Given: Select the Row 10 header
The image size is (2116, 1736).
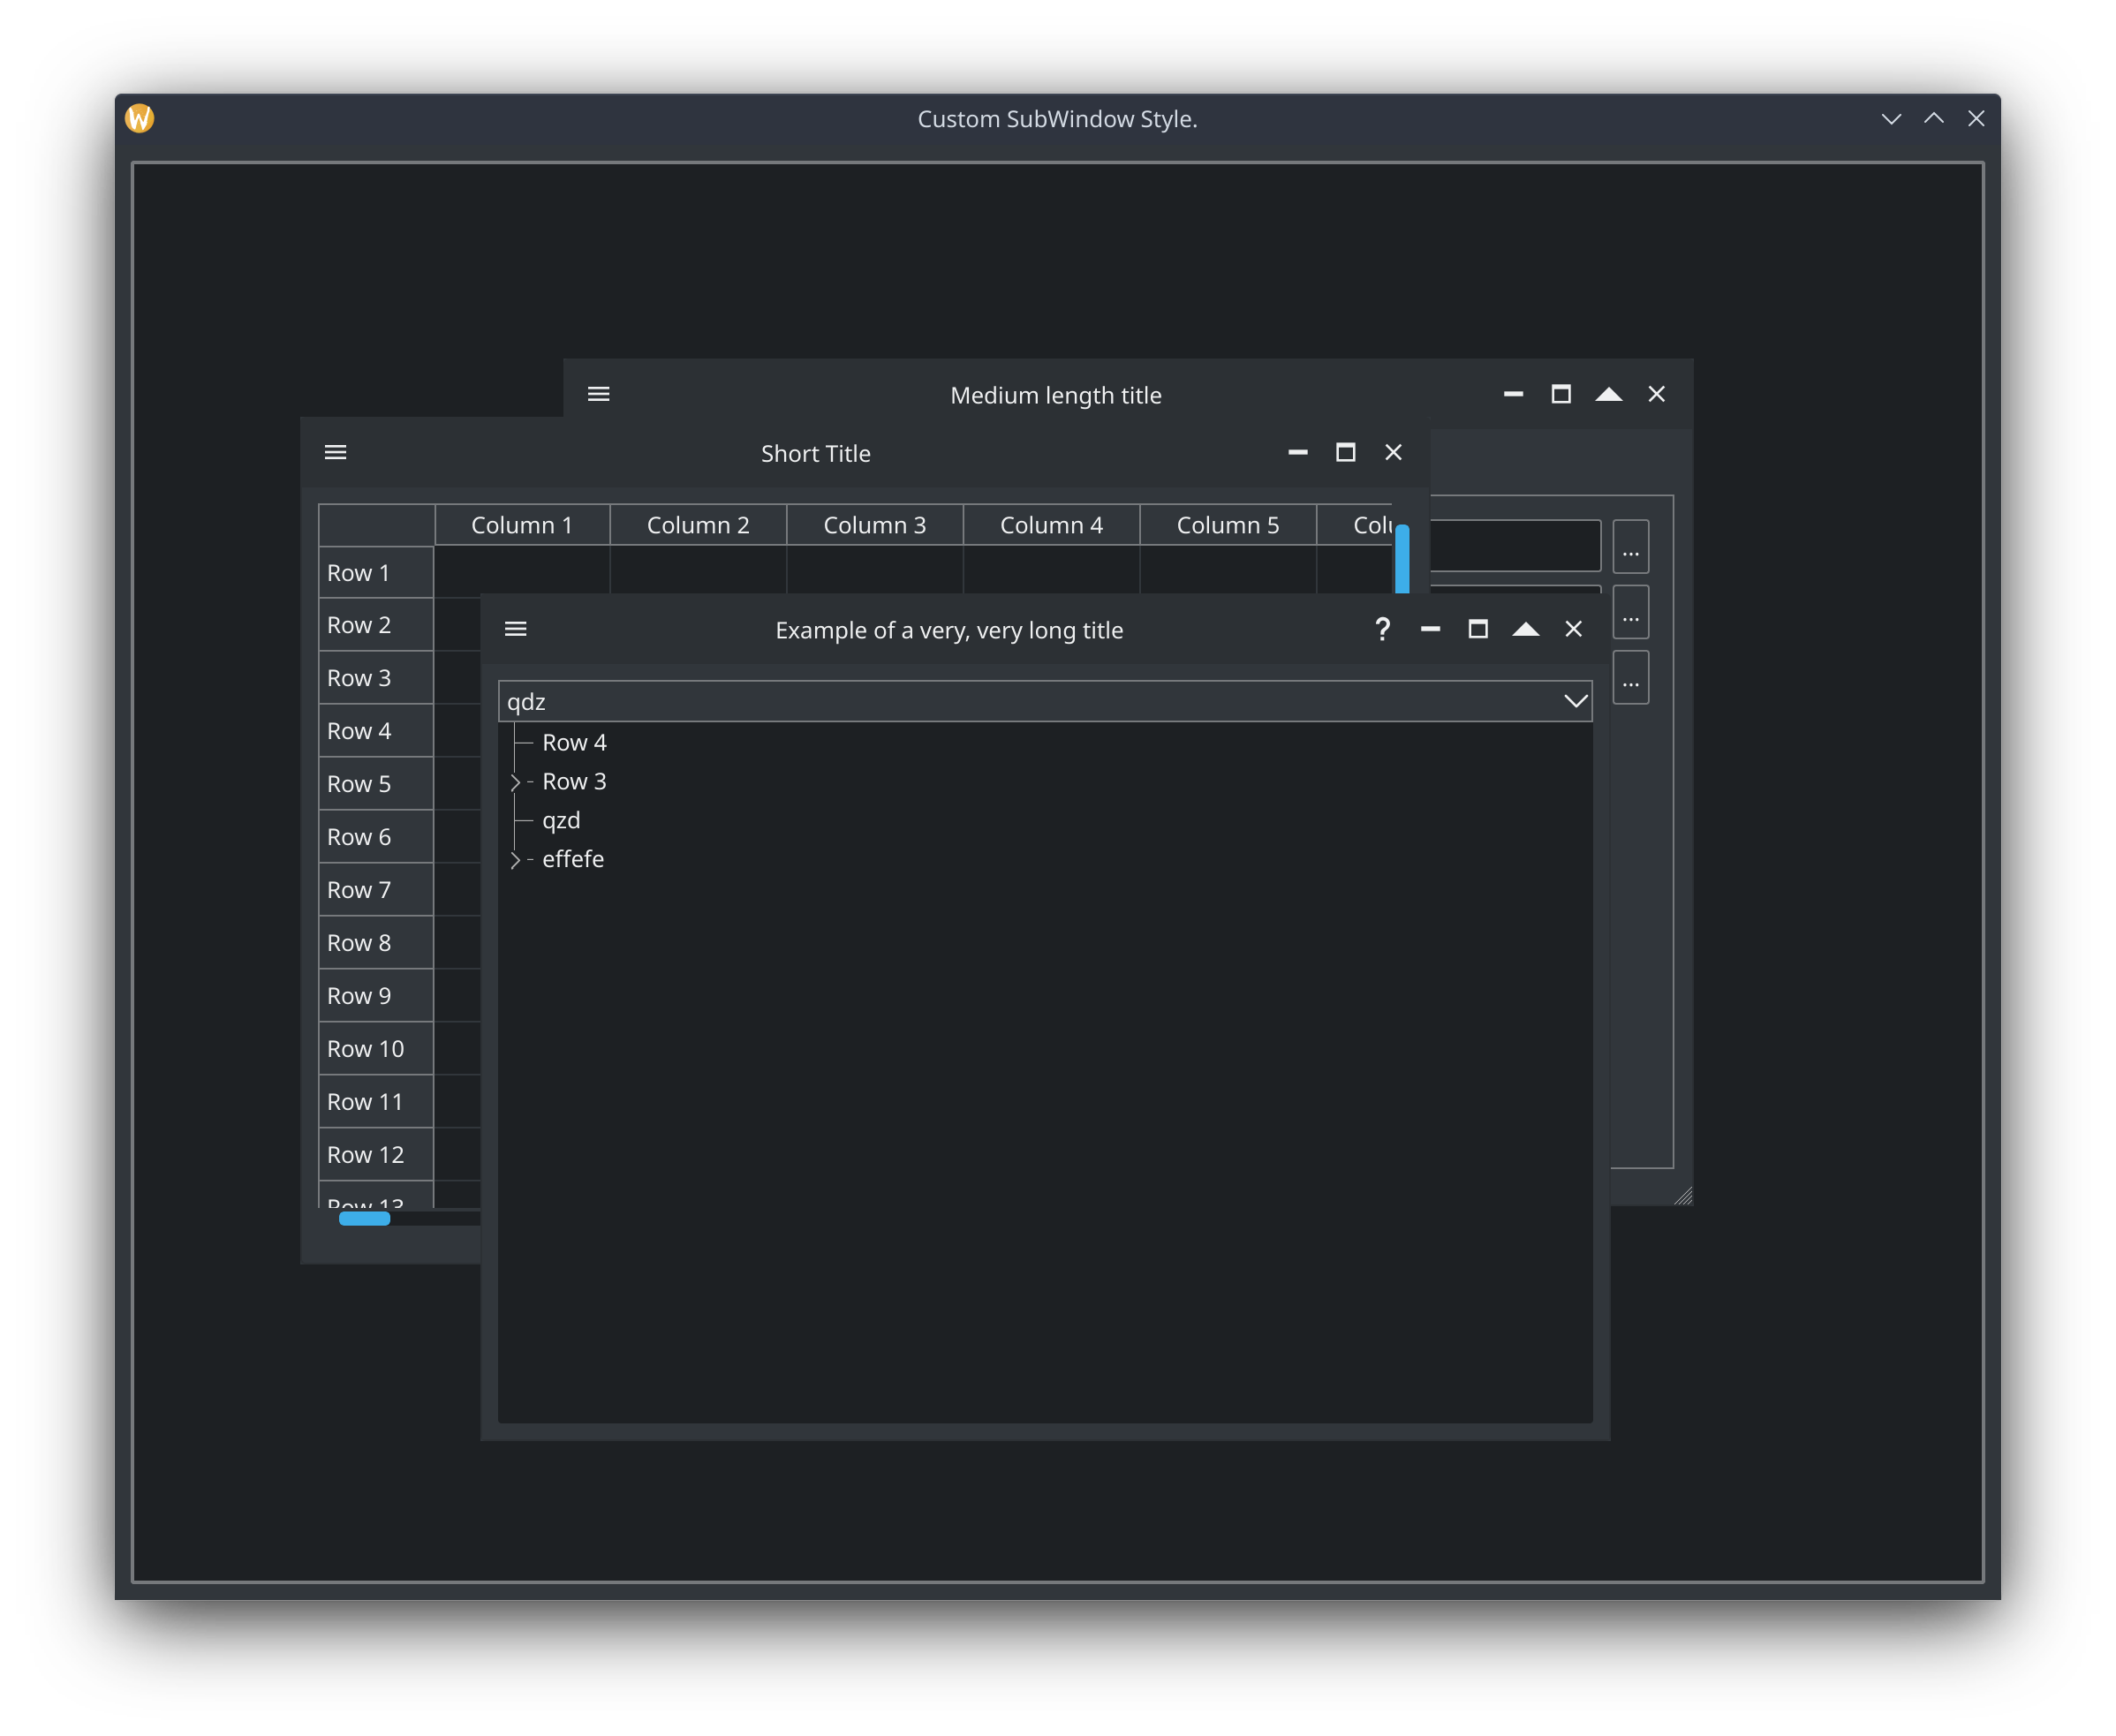Looking at the screenshot, I should [x=376, y=1049].
